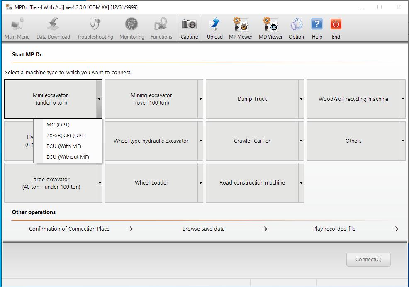The width and height of the screenshot is (409, 287).
Task: Open Confirmation of Connection Place
Action: (x=69, y=229)
